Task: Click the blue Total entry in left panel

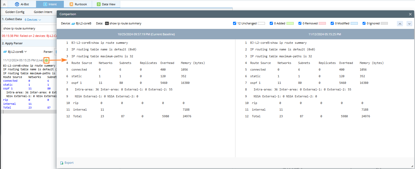Action: click(x=7, y=107)
